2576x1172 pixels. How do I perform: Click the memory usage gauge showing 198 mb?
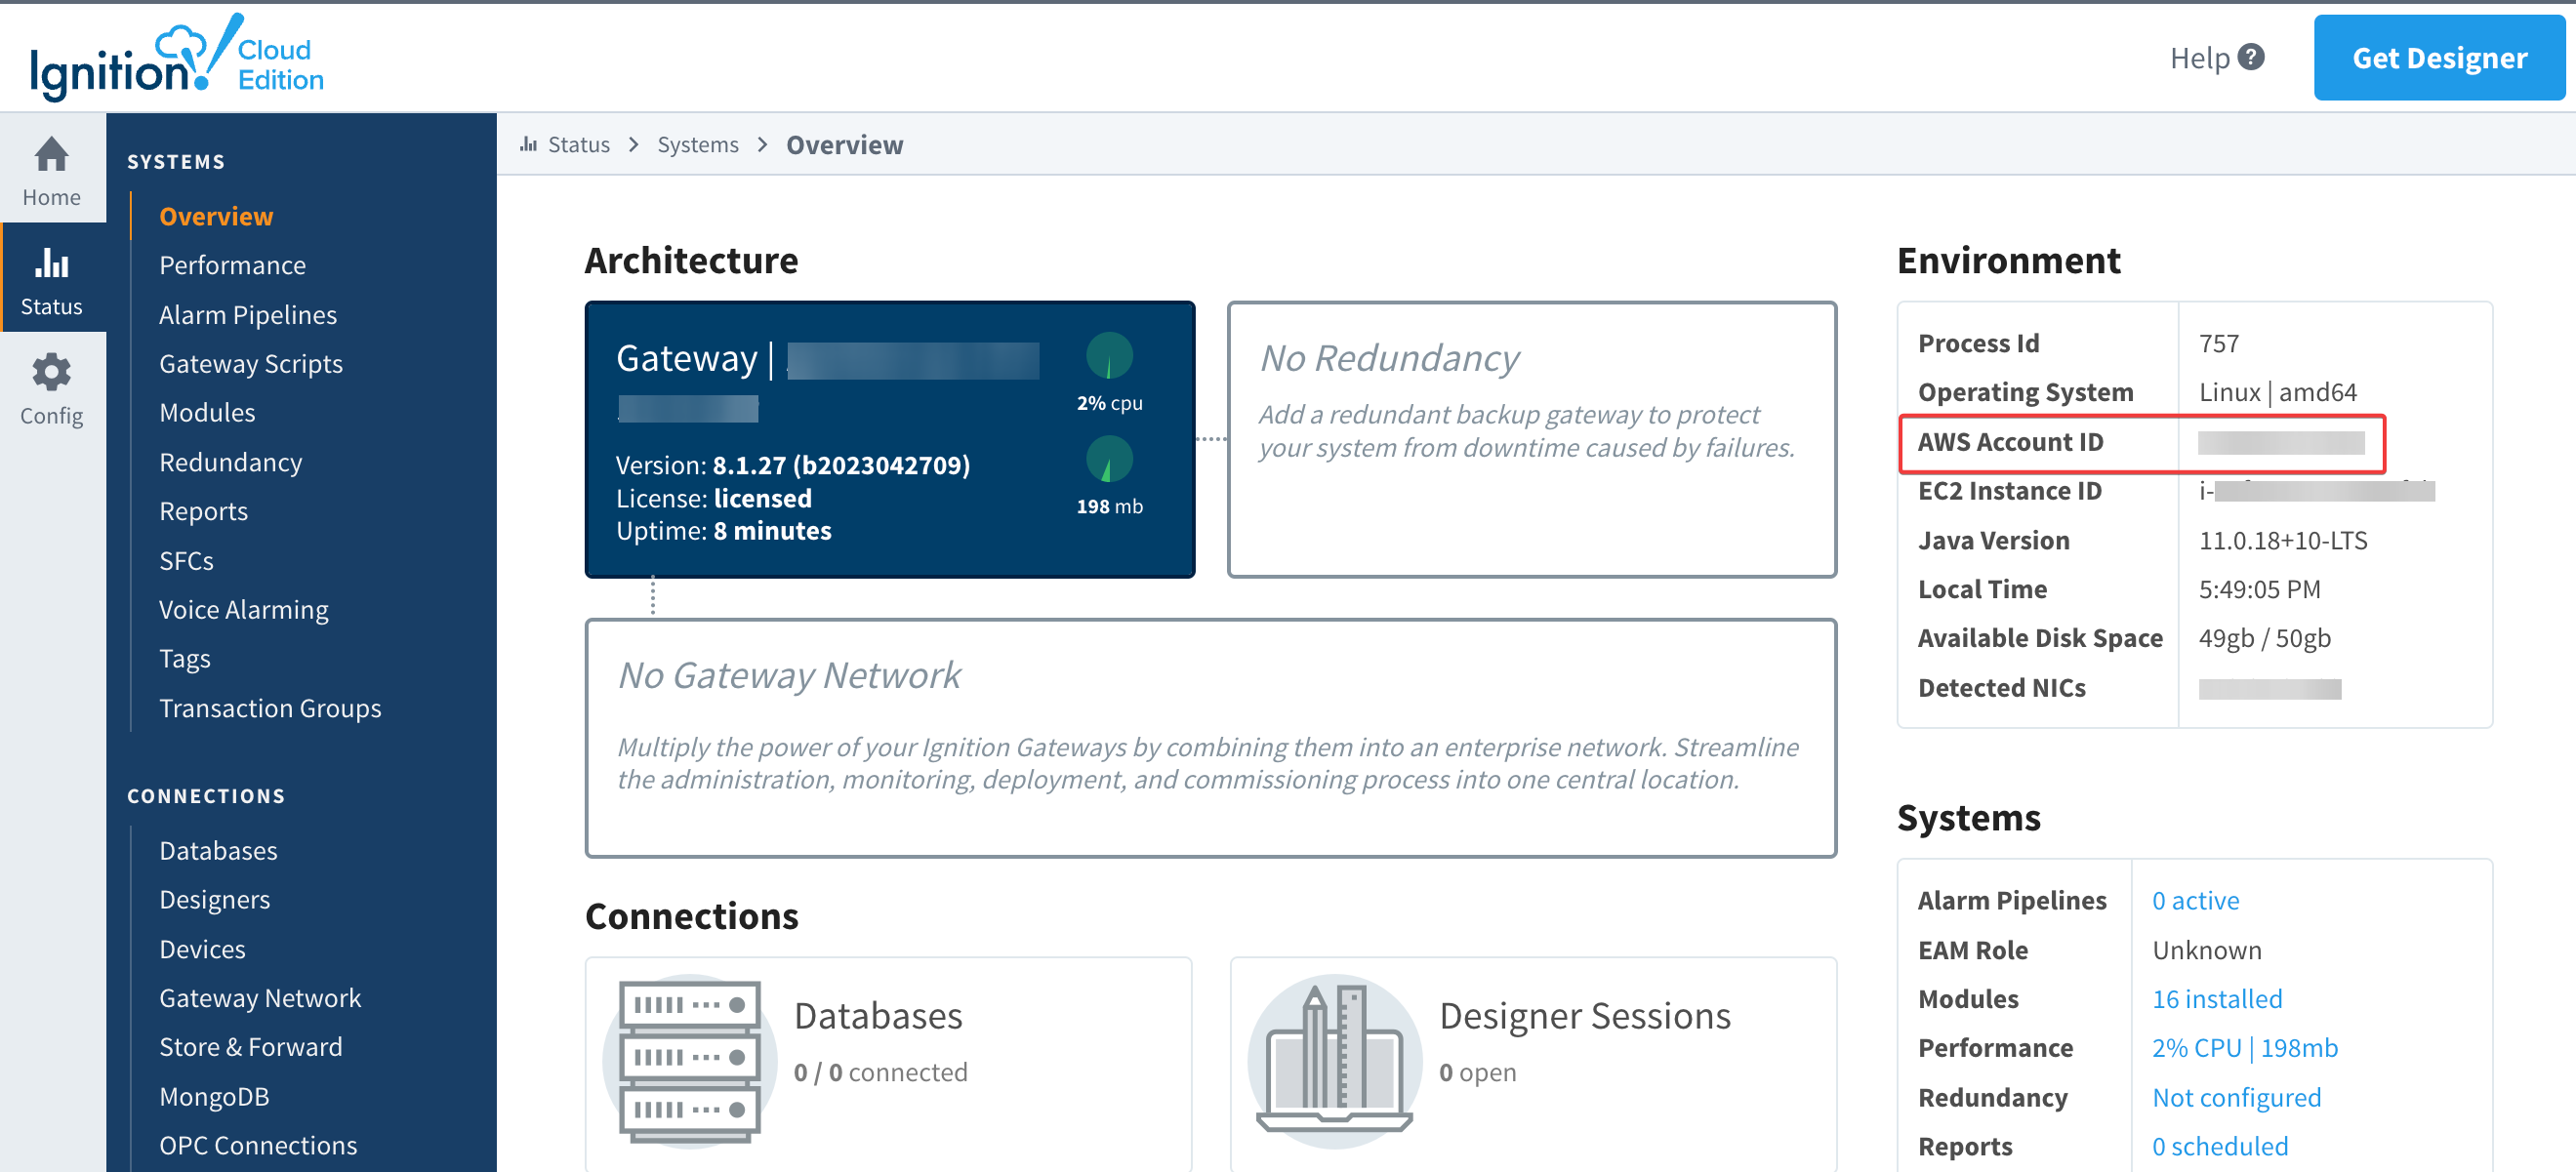click(1109, 460)
